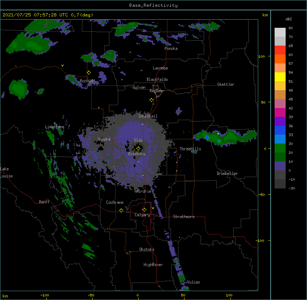This screenshot has width=307, height=300.
Task: Click the Okotoks town label
Action: pos(147,249)
